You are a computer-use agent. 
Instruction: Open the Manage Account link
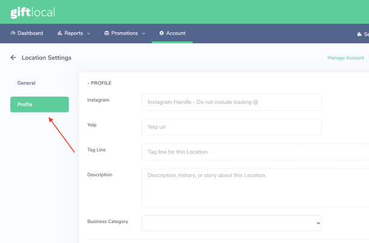(x=346, y=58)
